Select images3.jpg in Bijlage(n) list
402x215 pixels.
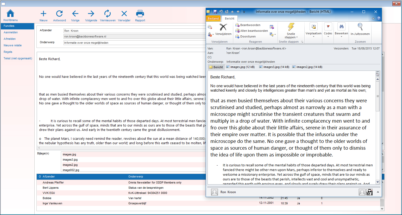point(133,160)
